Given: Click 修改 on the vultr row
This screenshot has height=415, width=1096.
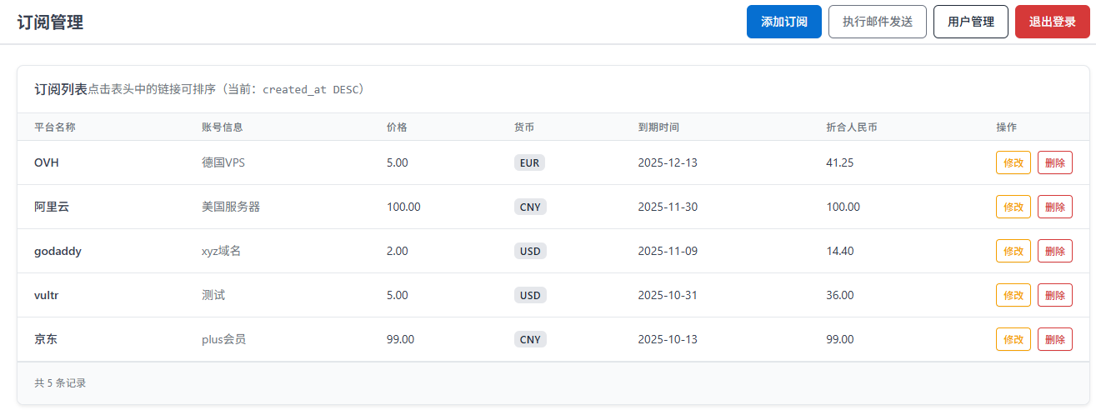Looking at the screenshot, I should tap(1013, 295).
